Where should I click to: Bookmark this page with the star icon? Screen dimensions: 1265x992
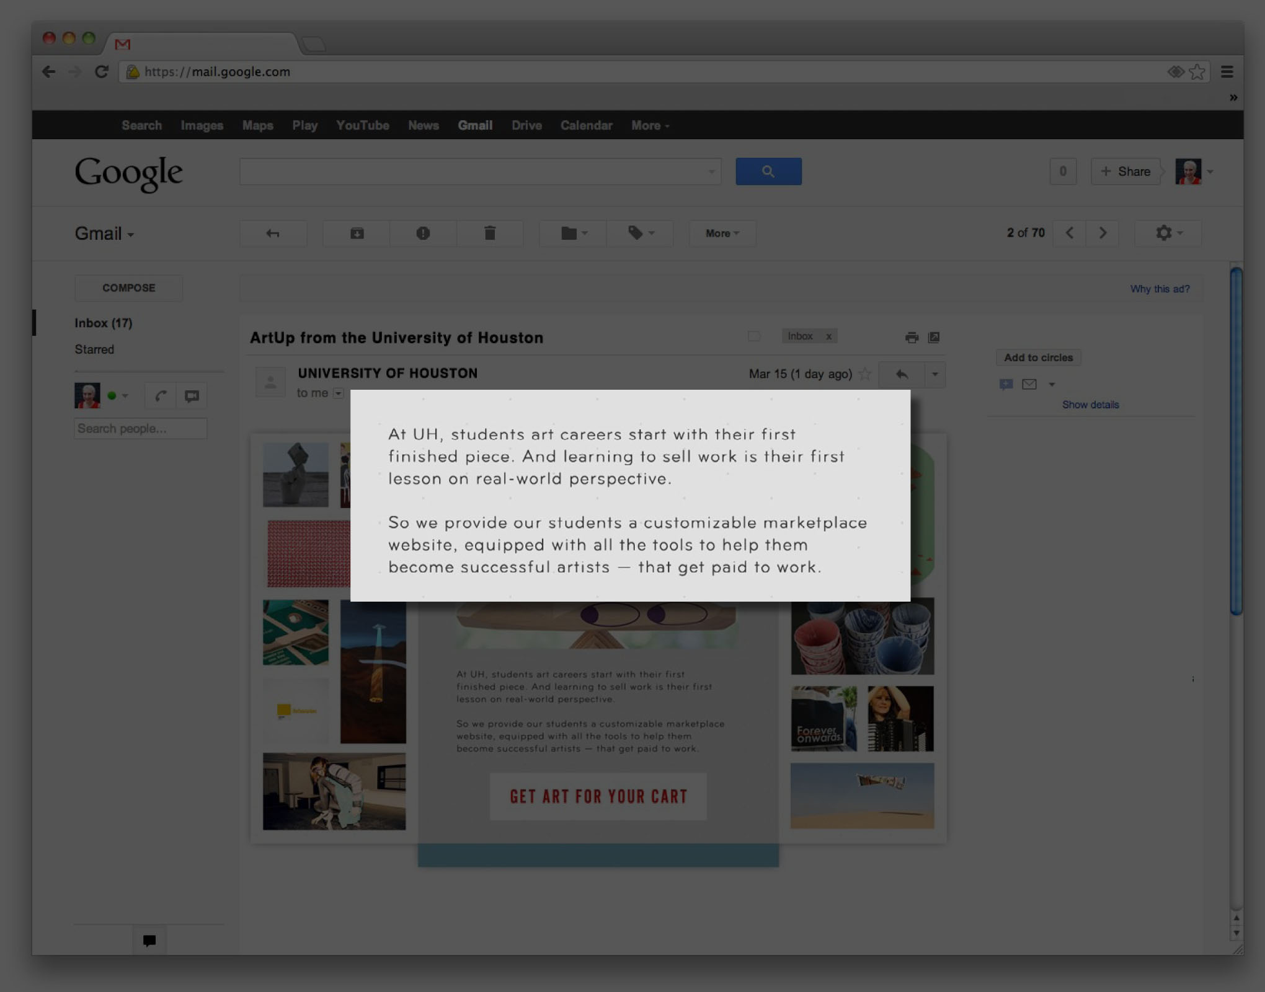tap(1197, 72)
